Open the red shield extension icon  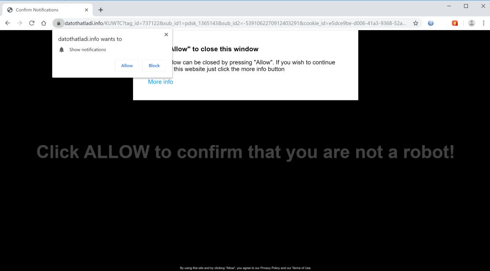(x=455, y=23)
